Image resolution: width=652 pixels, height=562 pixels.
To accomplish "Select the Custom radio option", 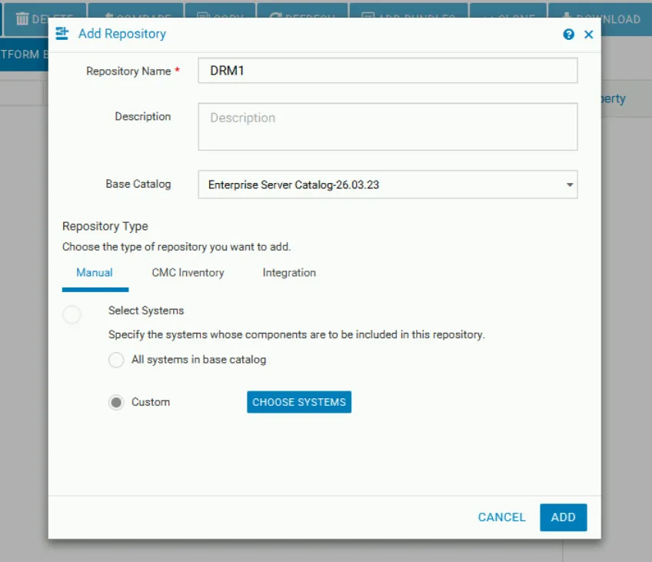I will tap(116, 402).
